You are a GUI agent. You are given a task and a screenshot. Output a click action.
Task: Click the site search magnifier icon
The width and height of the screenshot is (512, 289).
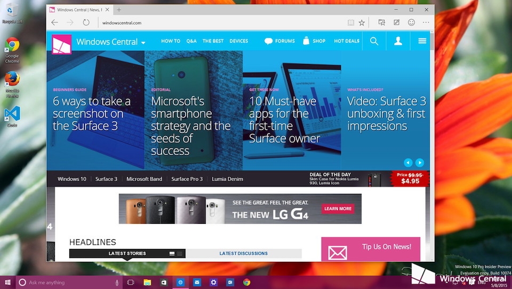[374, 41]
